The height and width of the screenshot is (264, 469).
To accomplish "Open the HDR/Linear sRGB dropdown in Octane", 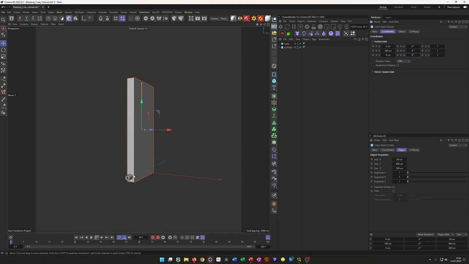I will pyautogui.click(x=359, y=27).
